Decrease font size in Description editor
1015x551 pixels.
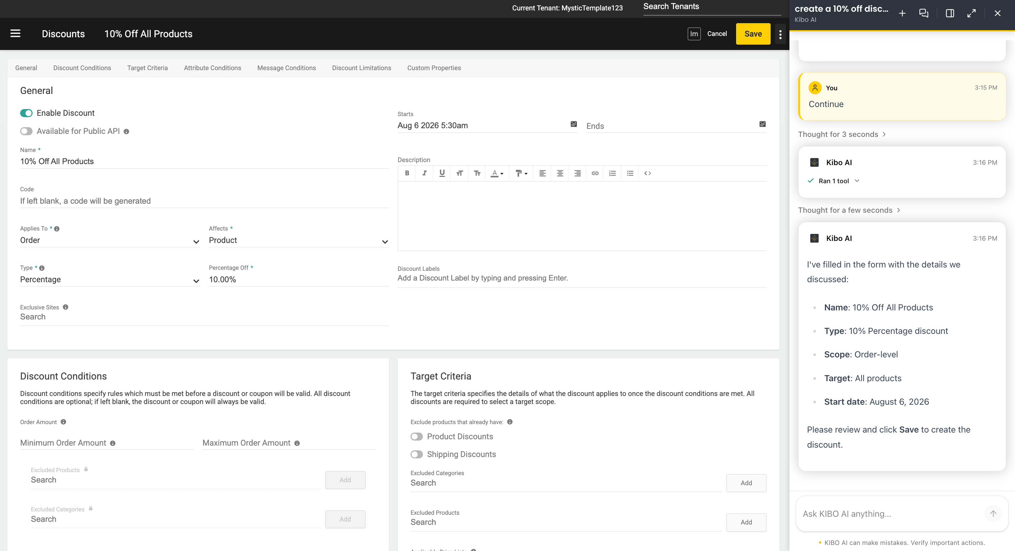pos(477,173)
